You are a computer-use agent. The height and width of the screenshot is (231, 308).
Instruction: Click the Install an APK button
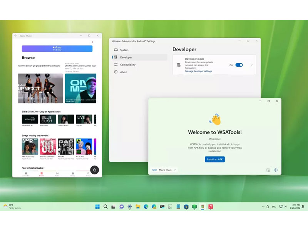point(215,159)
